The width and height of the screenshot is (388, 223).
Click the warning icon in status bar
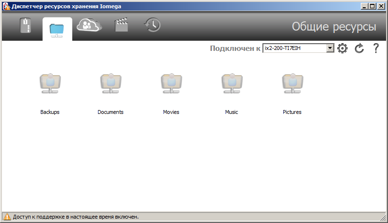[x=7, y=217]
